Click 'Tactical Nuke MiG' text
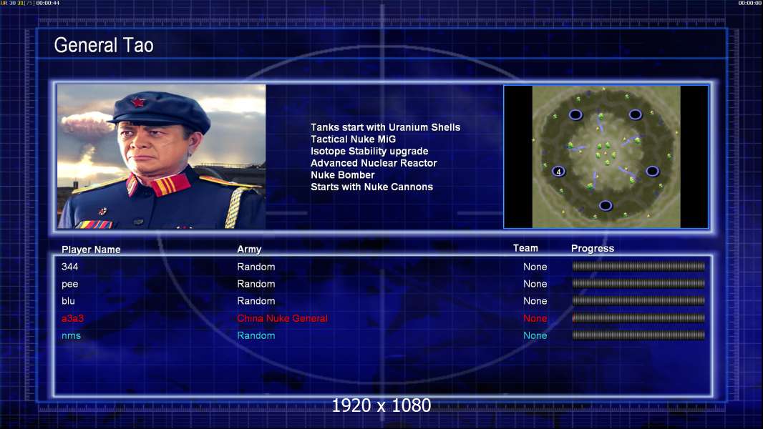The height and width of the screenshot is (429, 763). tap(354, 139)
